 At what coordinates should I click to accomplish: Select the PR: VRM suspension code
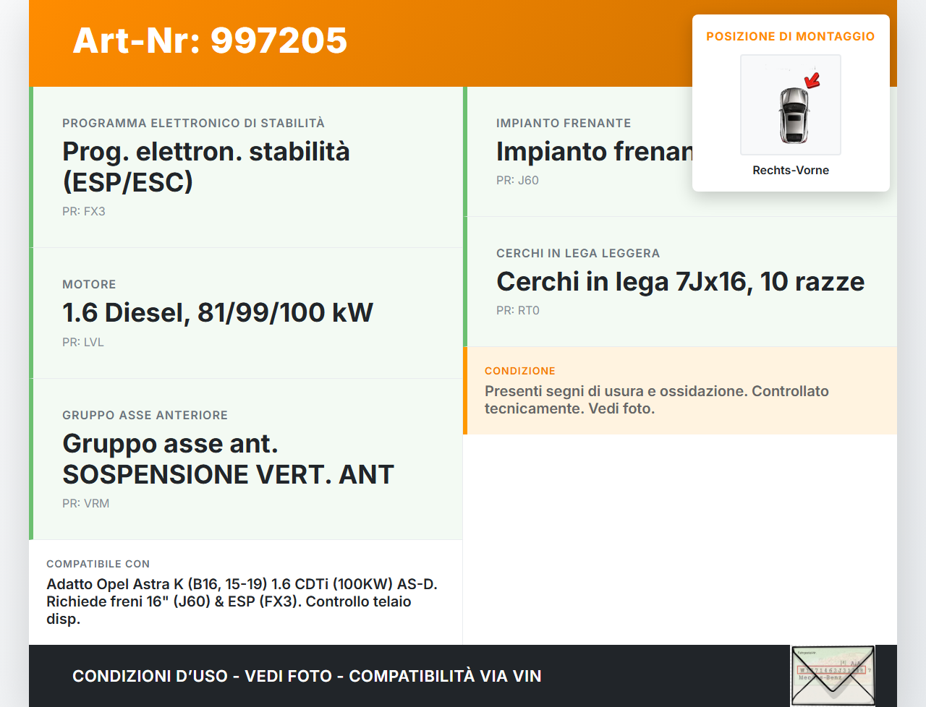pyautogui.click(x=85, y=502)
